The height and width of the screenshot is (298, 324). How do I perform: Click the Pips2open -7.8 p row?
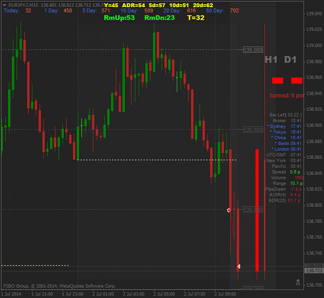[x=284, y=189]
